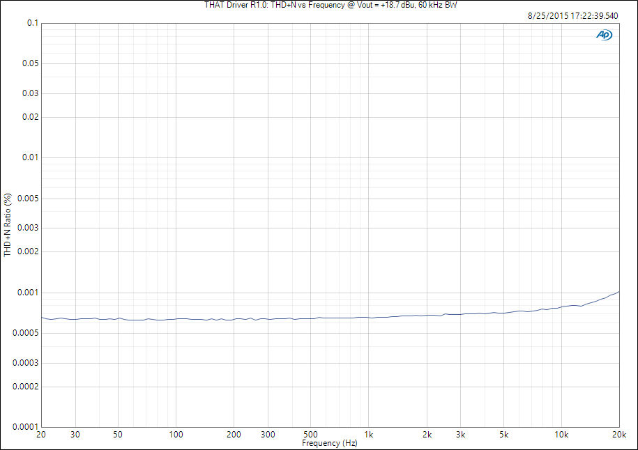Click the 500 Hz X-axis tick label

pos(311,435)
